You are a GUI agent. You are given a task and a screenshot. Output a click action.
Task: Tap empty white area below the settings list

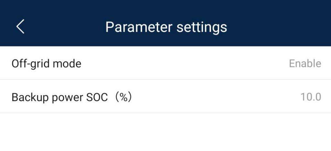point(165,133)
